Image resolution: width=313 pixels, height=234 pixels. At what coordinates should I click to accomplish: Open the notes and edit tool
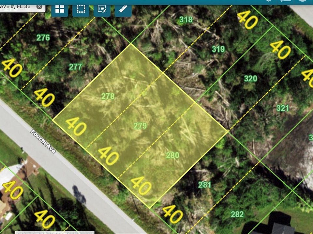(102, 9)
